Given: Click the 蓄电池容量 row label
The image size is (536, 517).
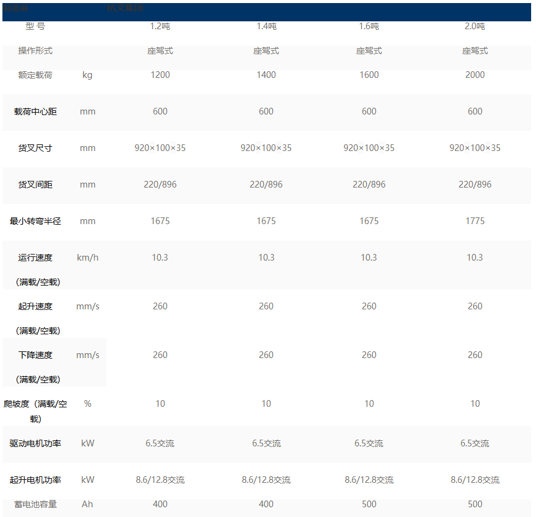Looking at the screenshot, I should pos(35,505).
